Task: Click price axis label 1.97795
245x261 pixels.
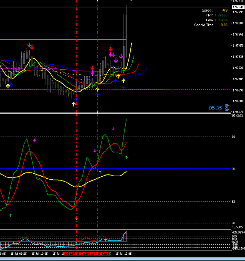Action: click(238, 12)
